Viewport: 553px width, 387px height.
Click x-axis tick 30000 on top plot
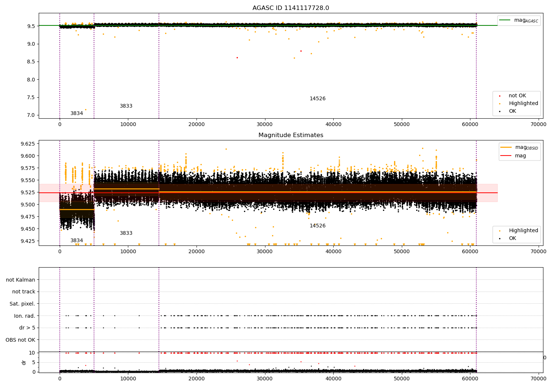(x=265, y=125)
